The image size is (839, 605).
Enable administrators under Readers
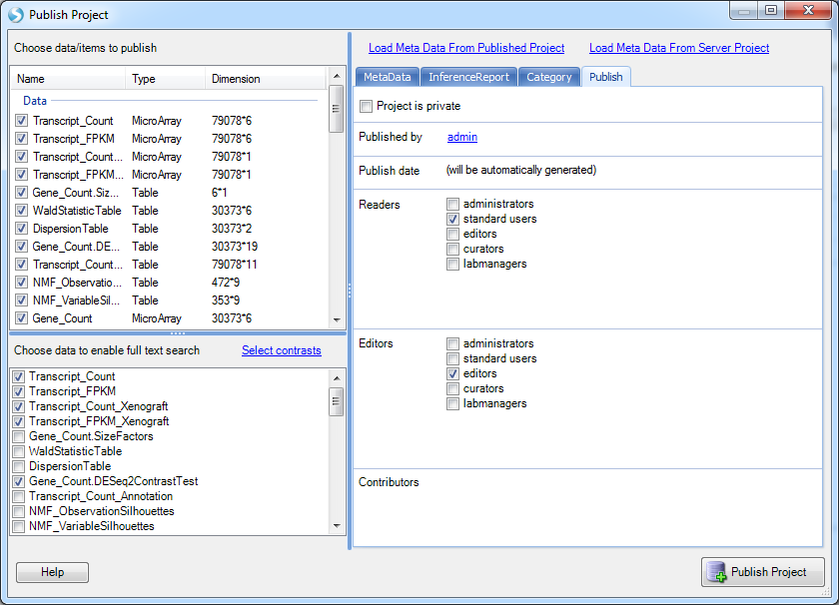tap(452, 204)
